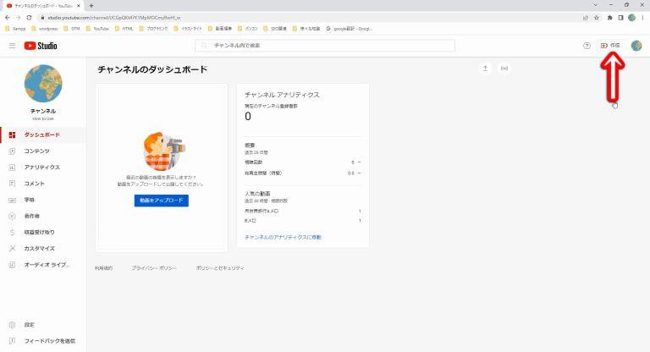The height and width of the screenshot is (352, 650).
Task: Click the go live broadcast icon
Action: (x=505, y=68)
